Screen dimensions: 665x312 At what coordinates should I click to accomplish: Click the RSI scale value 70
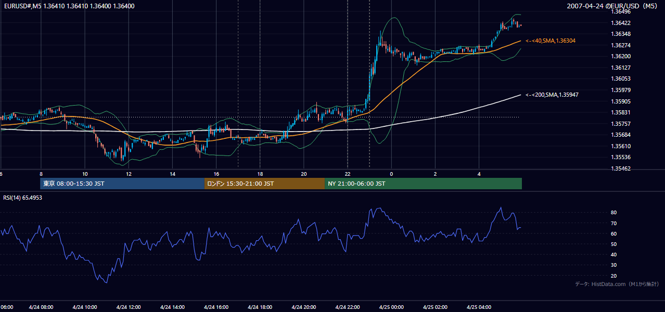tap(614, 223)
